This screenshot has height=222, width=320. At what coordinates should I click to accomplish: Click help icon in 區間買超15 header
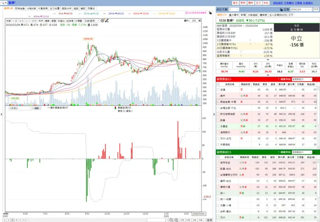[x=278, y=79]
